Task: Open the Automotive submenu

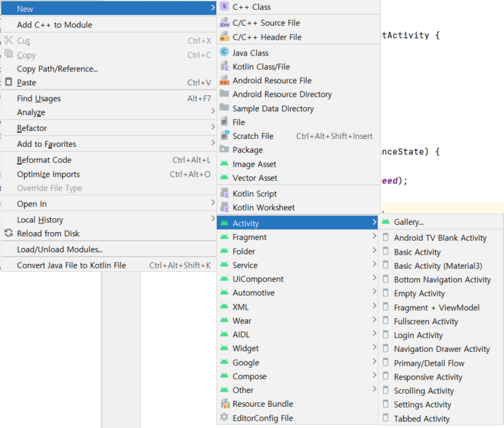Action: coord(298,292)
